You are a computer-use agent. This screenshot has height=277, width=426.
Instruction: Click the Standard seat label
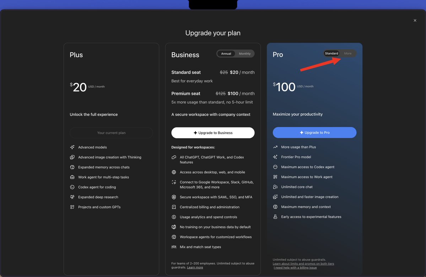[x=186, y=72]
